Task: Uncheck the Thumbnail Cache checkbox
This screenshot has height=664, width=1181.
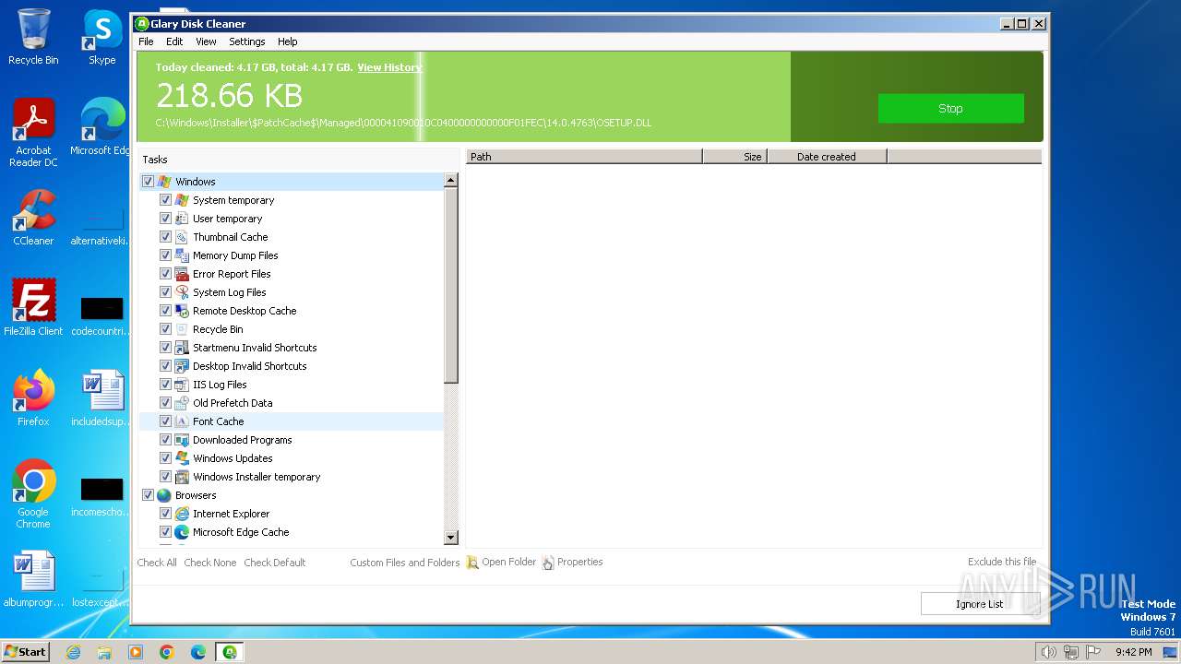Action: [x=165, y=237]
